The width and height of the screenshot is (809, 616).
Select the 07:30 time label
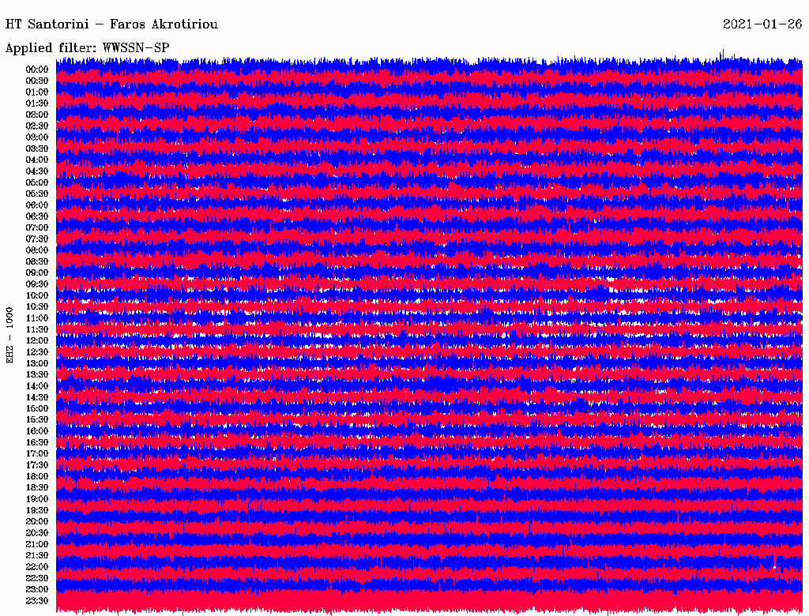pyautogui.click(x=37, y=239)
